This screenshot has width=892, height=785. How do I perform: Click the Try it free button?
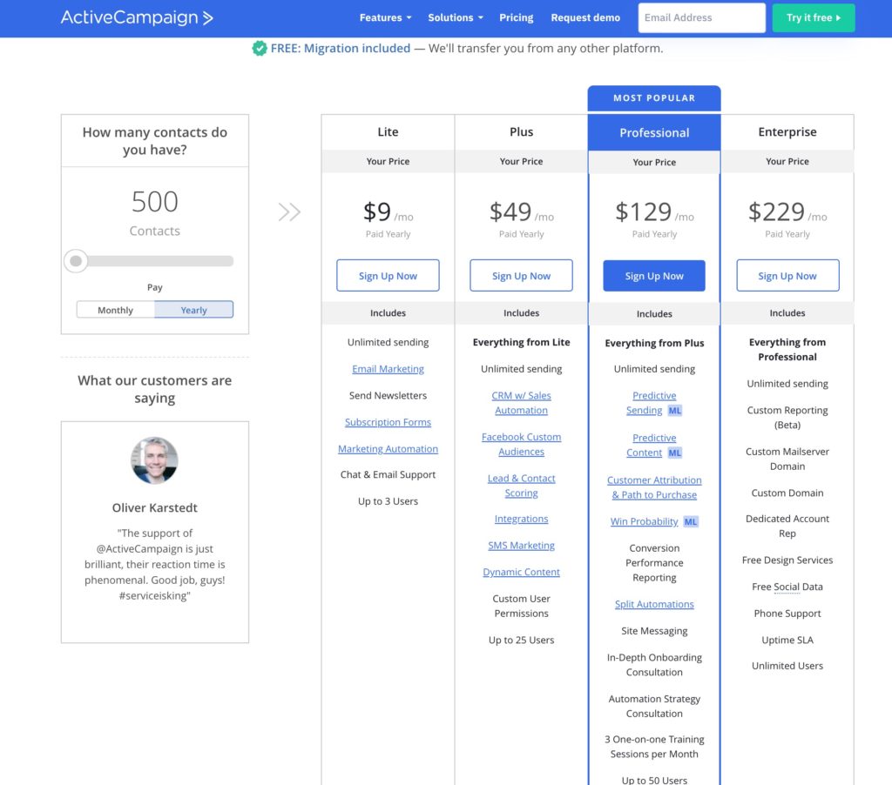pos(814,17)
